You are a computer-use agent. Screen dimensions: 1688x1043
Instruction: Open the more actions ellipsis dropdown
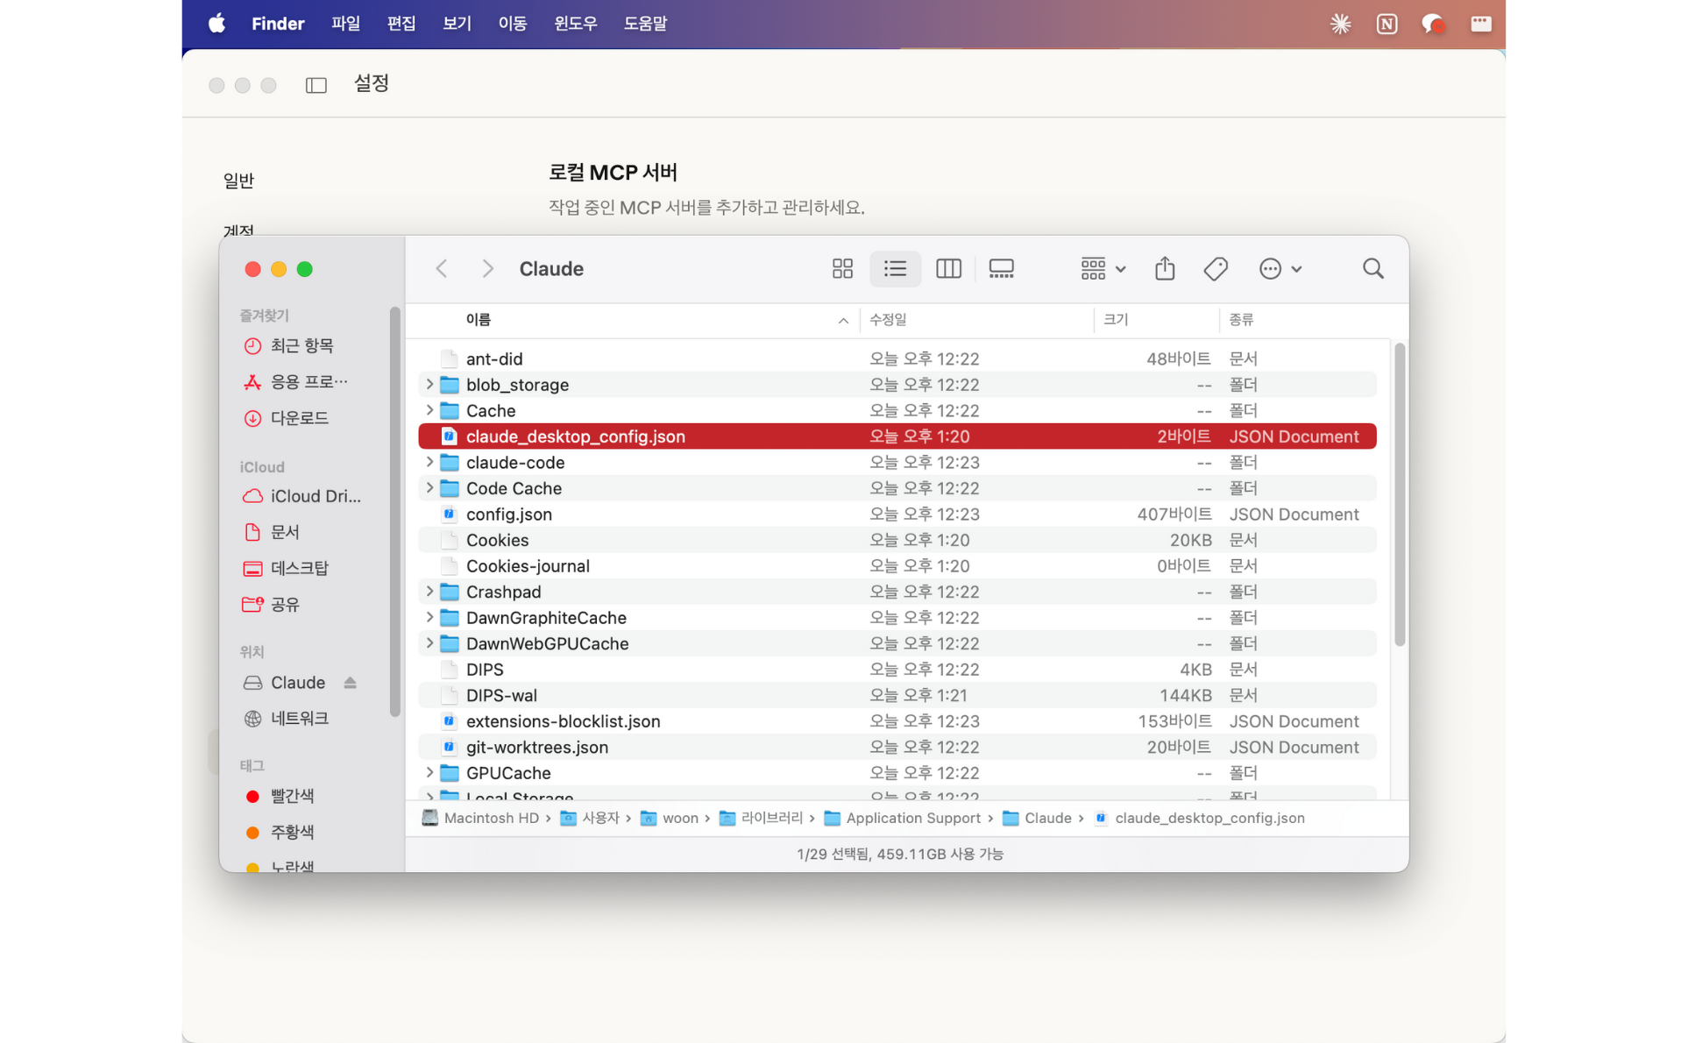pos(1280,269)
